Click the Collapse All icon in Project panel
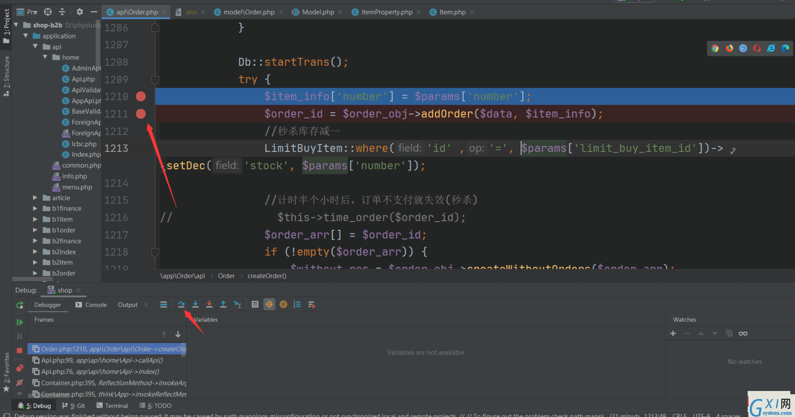The image size is (795, 417). pyautogui.click(x=62, y=11)
